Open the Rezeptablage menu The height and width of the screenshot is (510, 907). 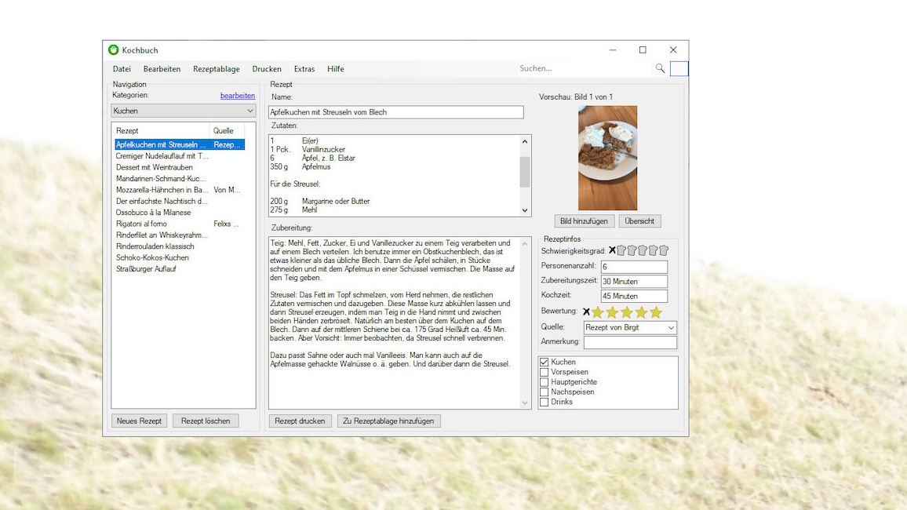[217, 69]
